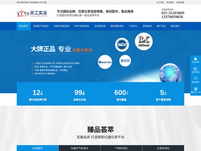The width and height of the screenshot is (201, 151).
Task: Click the 联系电话 phone icon
Action: tap(195, 69)
